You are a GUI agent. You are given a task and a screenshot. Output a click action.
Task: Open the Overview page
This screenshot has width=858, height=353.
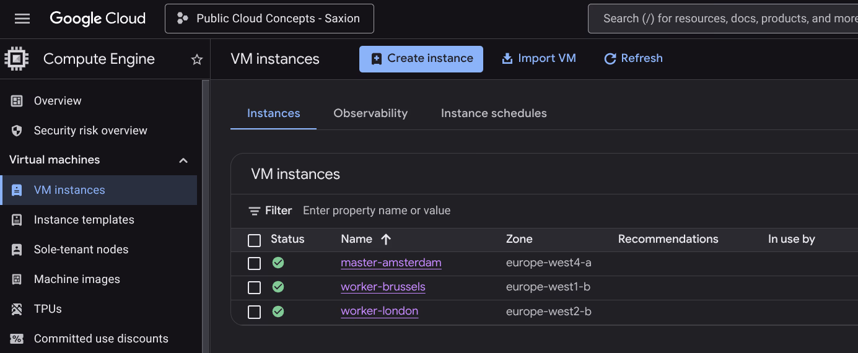pyautogui.click(x=58, y=101)
